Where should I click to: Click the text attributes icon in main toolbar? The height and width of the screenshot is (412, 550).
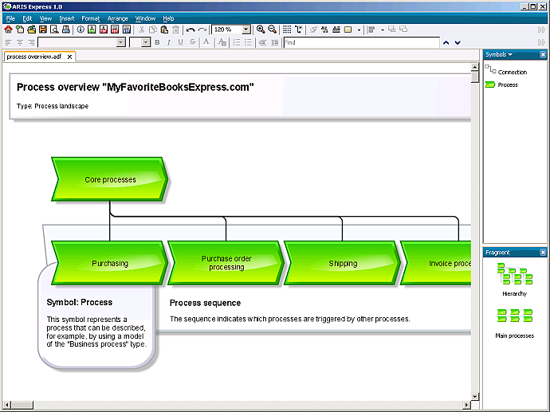click(x=336, y=29)
